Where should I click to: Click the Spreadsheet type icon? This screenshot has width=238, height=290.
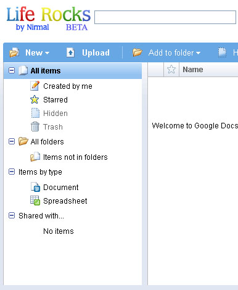(x=35, y=201)
